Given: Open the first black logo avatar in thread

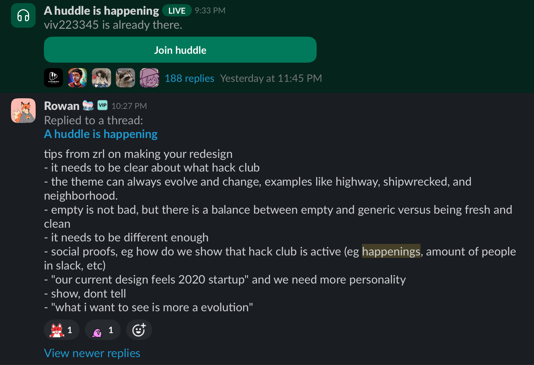Looking at the screenshot, I should click(53, 78).
